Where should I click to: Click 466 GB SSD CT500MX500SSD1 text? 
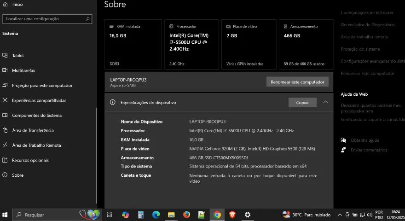219,157
